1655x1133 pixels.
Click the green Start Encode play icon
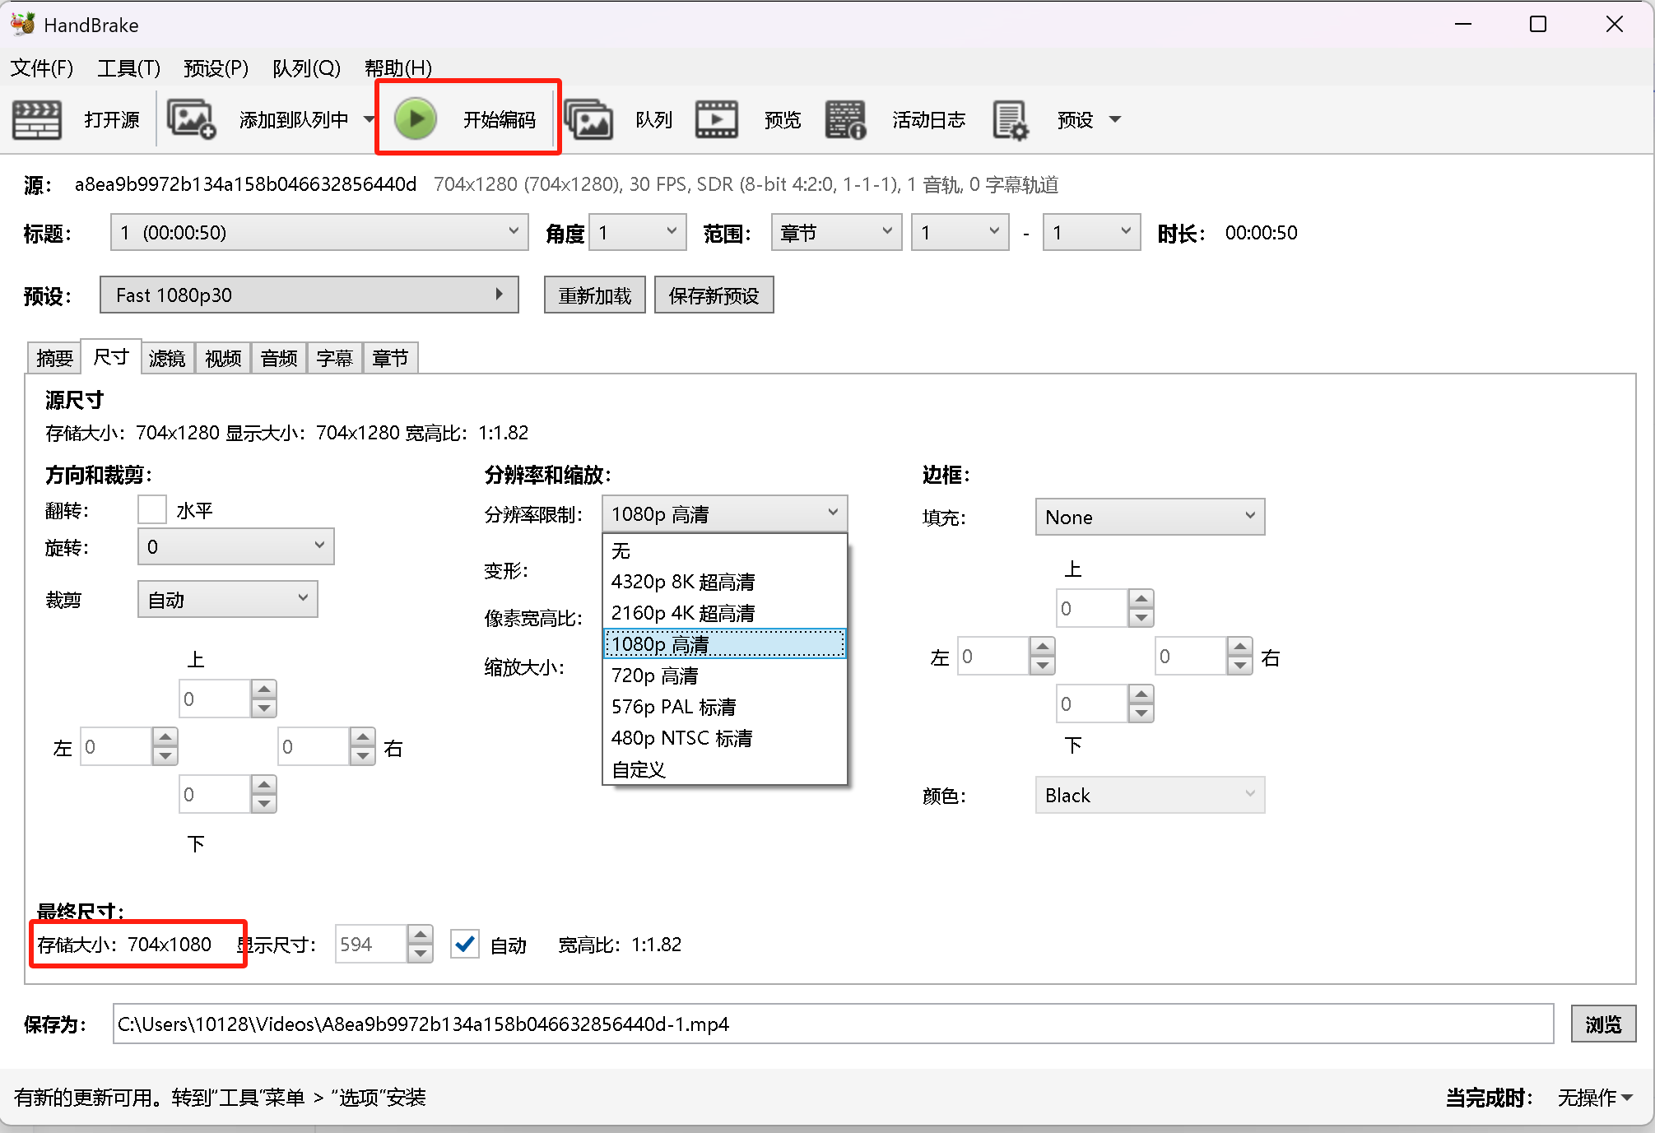416,119
